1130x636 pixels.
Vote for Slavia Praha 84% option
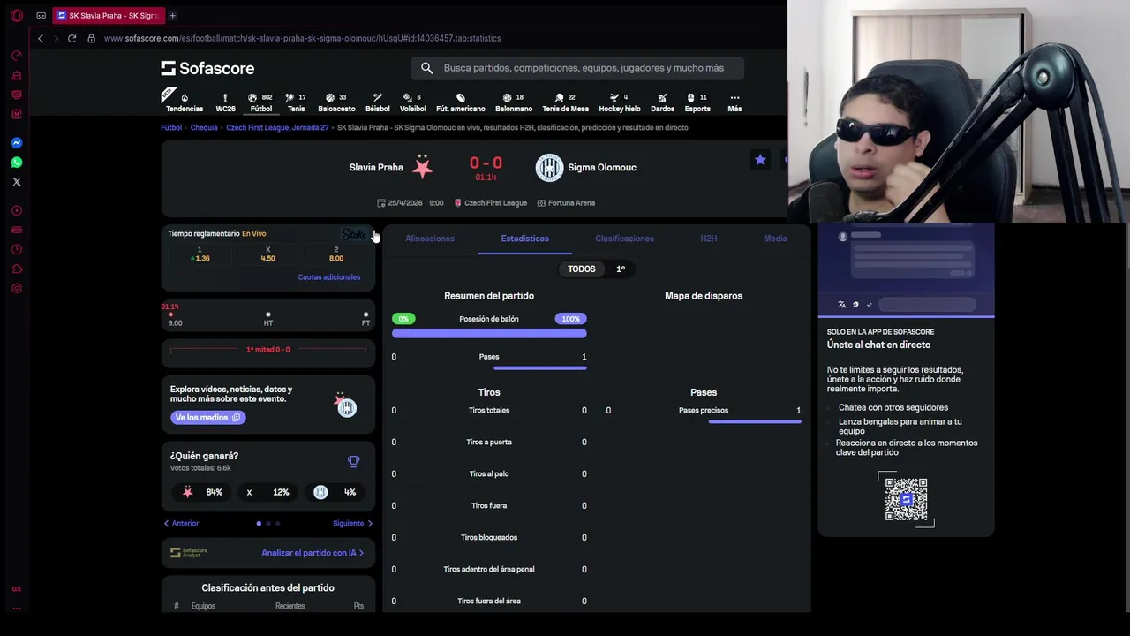coord(203,492)
